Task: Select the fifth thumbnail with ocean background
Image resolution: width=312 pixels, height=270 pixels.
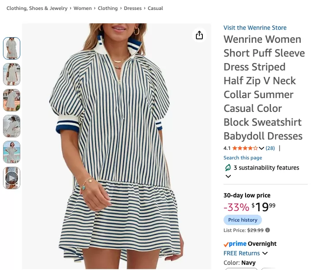Action: pyautogui.click(x=12, y=152)
